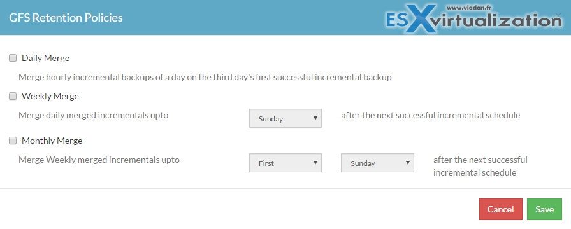Image resolution: width=571 pixels, height=229 pixels.
Task: Click the 'Monthly Merge' label text
Action: [52, 141]
